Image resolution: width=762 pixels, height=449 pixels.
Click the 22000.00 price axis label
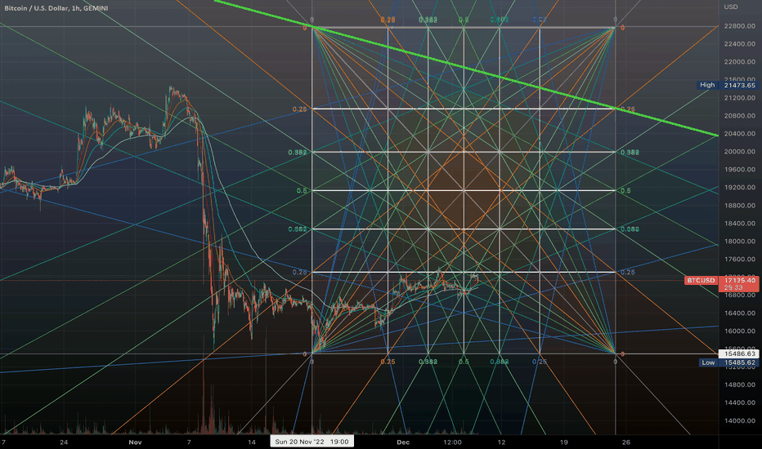point(740,62)
